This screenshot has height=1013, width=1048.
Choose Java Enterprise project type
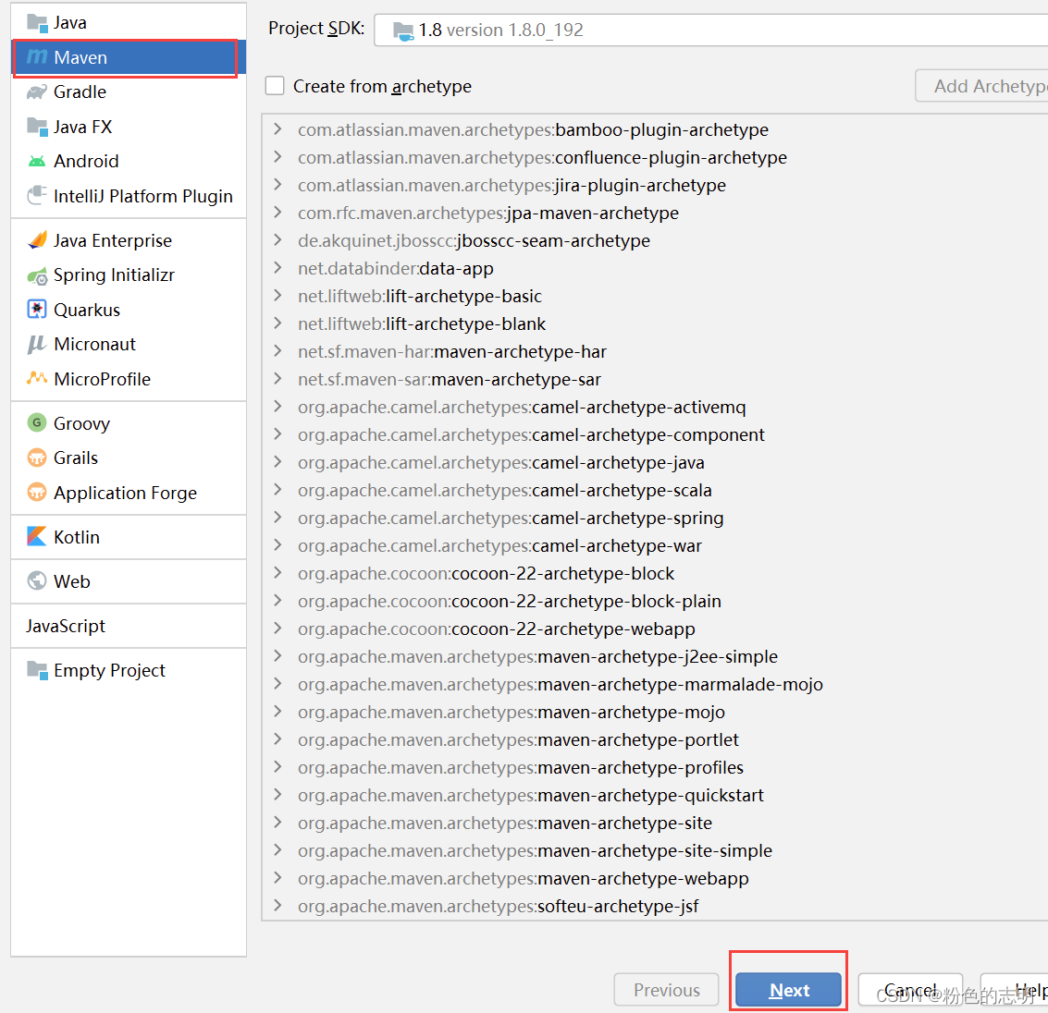coord(129,240)
